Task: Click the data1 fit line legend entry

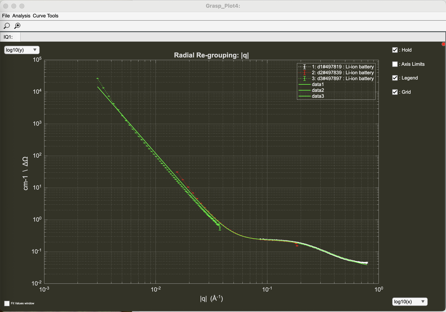Action: pyautogui.click(x=317, y=85)
